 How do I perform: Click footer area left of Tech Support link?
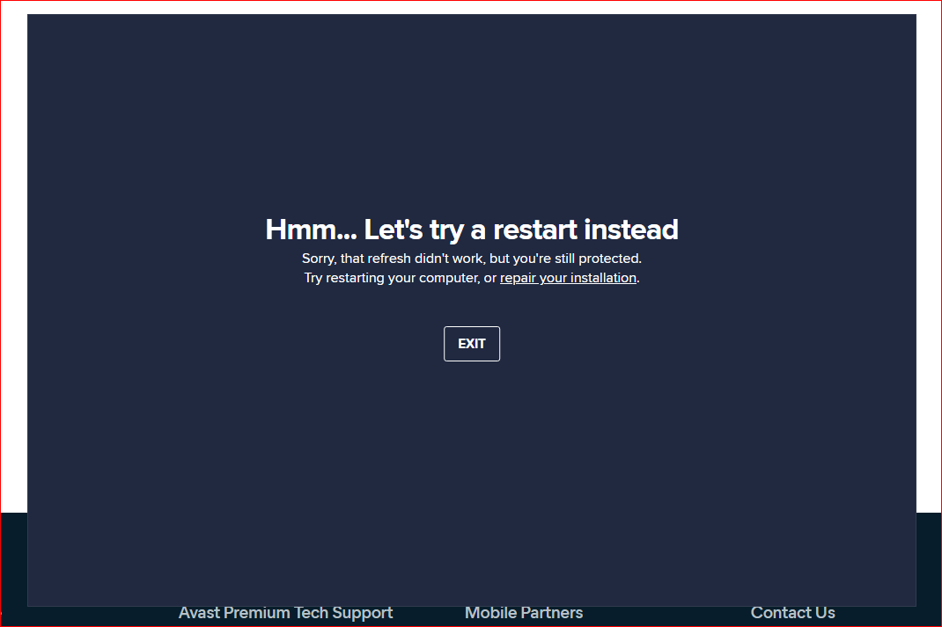click(88, 615)
